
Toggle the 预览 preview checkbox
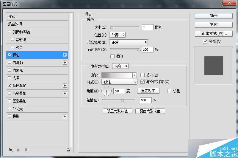205,42
